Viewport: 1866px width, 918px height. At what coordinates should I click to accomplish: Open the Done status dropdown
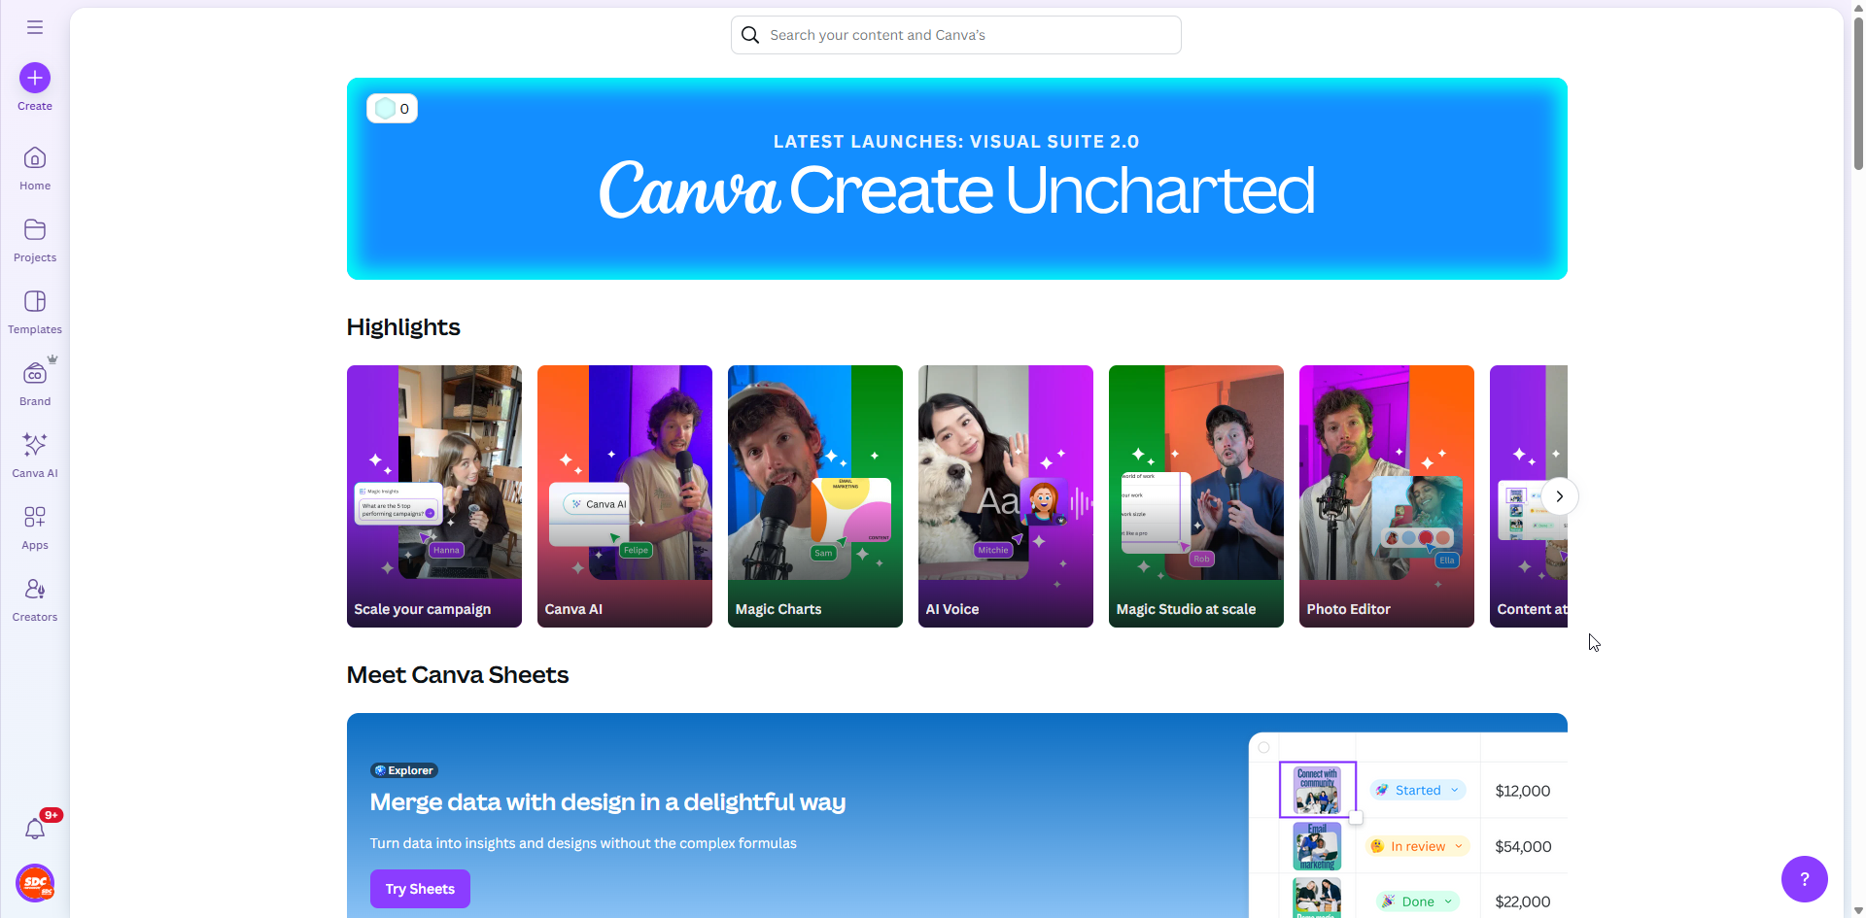tap(1418, 901)
